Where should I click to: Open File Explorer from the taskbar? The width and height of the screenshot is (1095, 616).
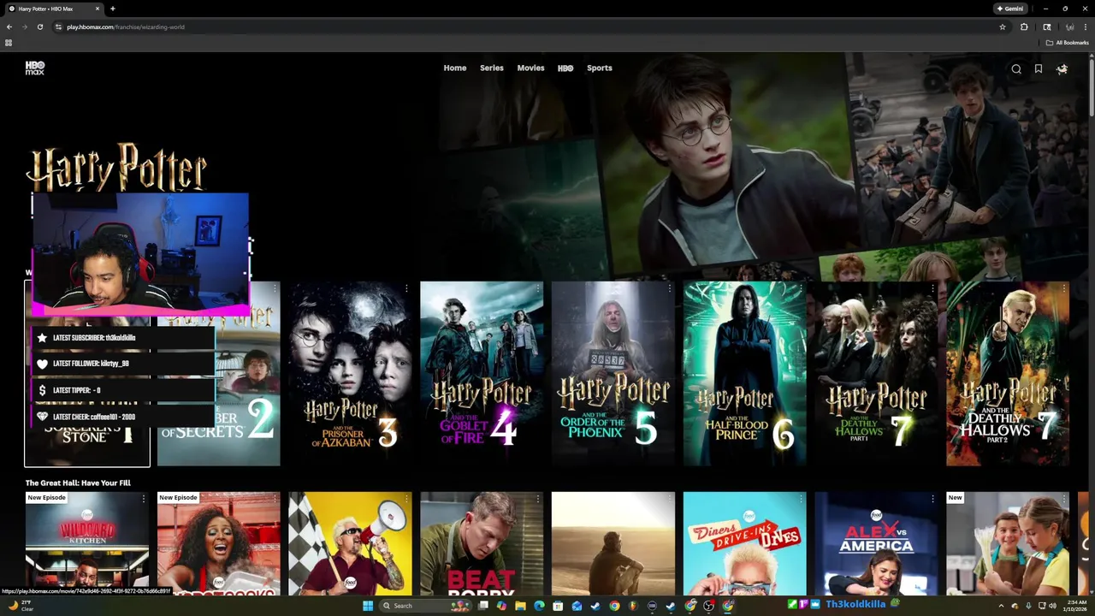click(x=520, y=606)
